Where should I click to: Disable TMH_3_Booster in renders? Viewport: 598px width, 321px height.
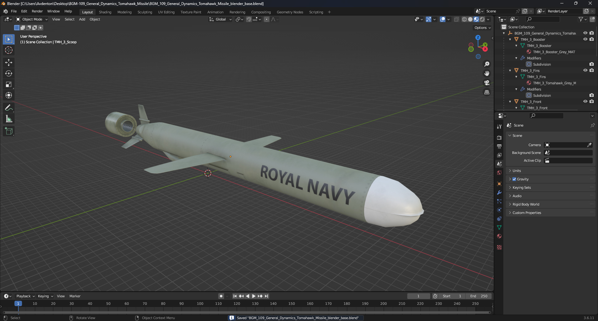591,39
